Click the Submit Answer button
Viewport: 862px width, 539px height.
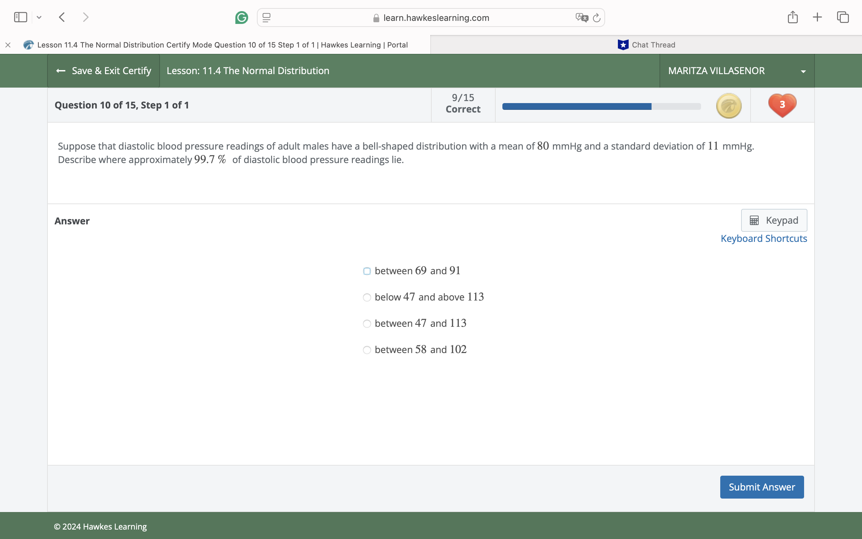pos(762,487)
